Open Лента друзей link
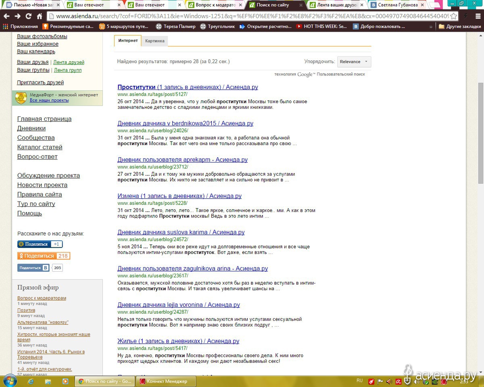The height and width of the screenshot is (387, 484). point(69,62)
